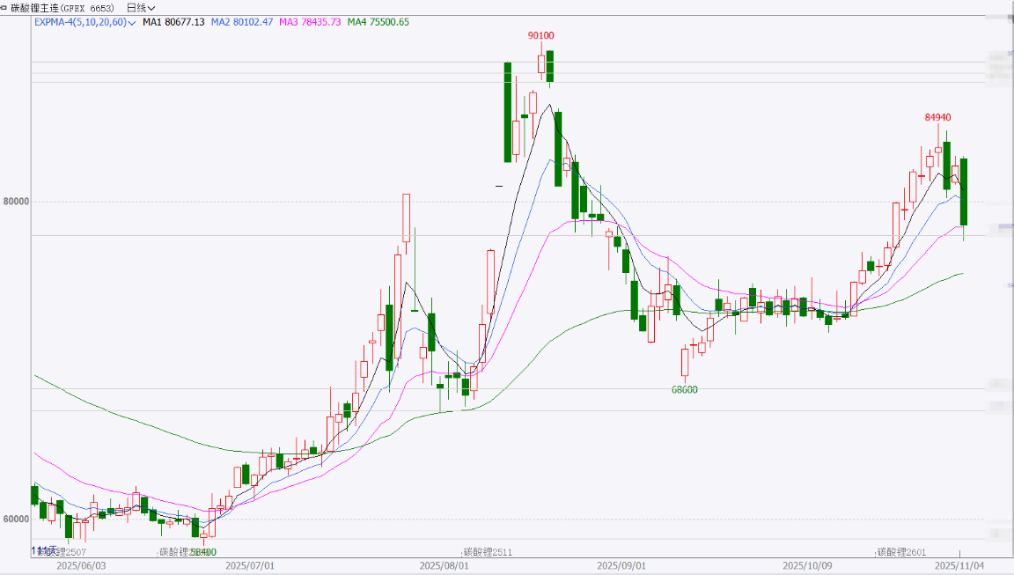Viewport: 1014px width, 575px height.
Task: Open the 日线 period dropdown
Action: 141,8
